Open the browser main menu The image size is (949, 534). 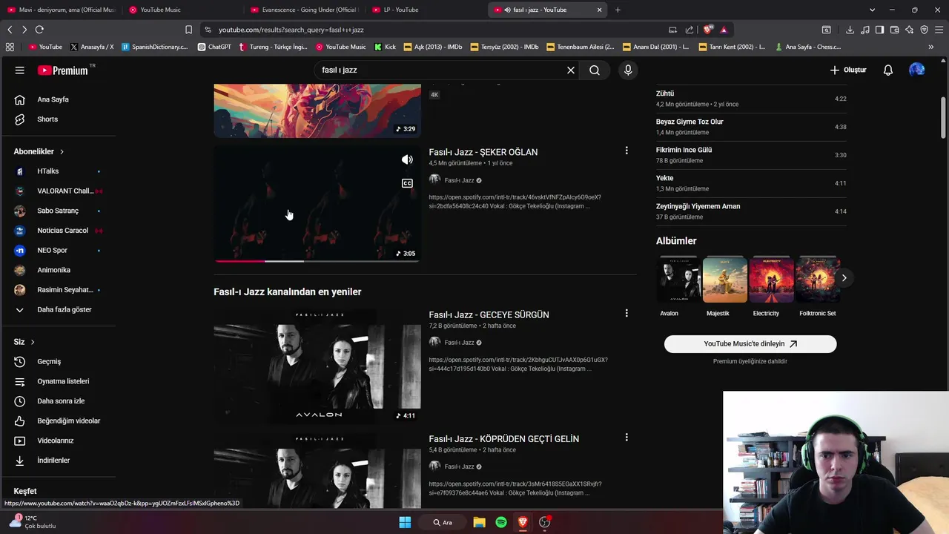click(x=939, y=30)
